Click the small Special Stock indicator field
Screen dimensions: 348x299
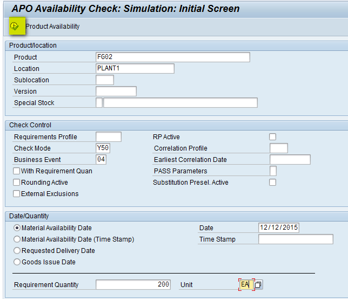(x=99, y=102)
